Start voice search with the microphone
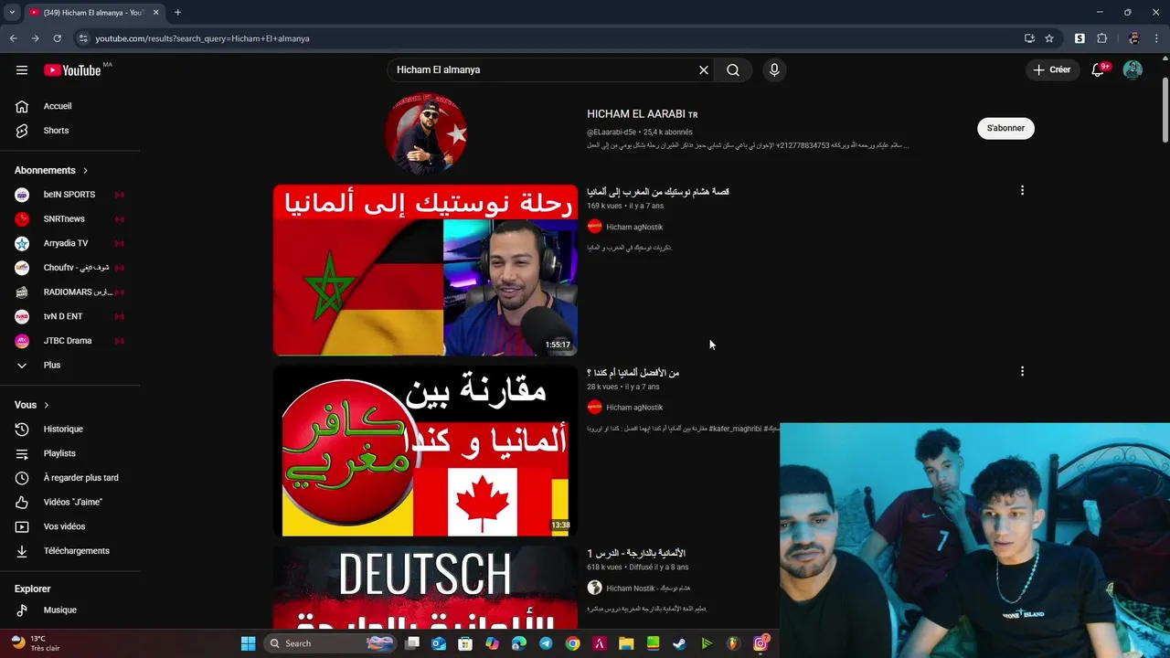1170x658 pixels. 774,70
